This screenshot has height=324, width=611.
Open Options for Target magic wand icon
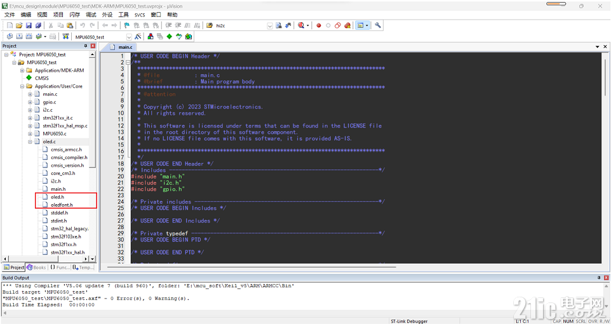(x=138, y=37)
